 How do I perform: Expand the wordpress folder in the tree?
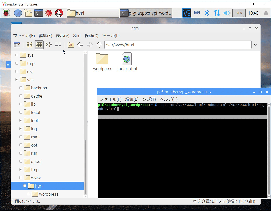coord(29,194)
